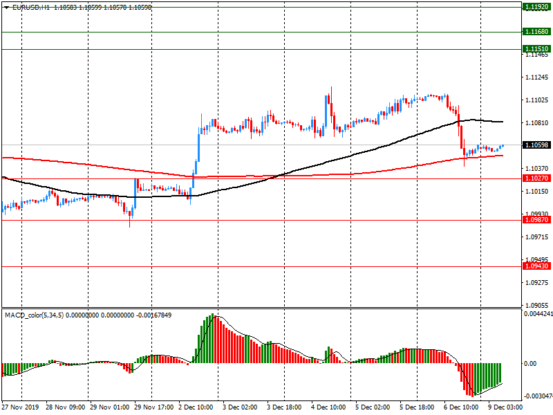Click the 4 Dec 10:00 time label
553x415 pixels.
point(328,407)
